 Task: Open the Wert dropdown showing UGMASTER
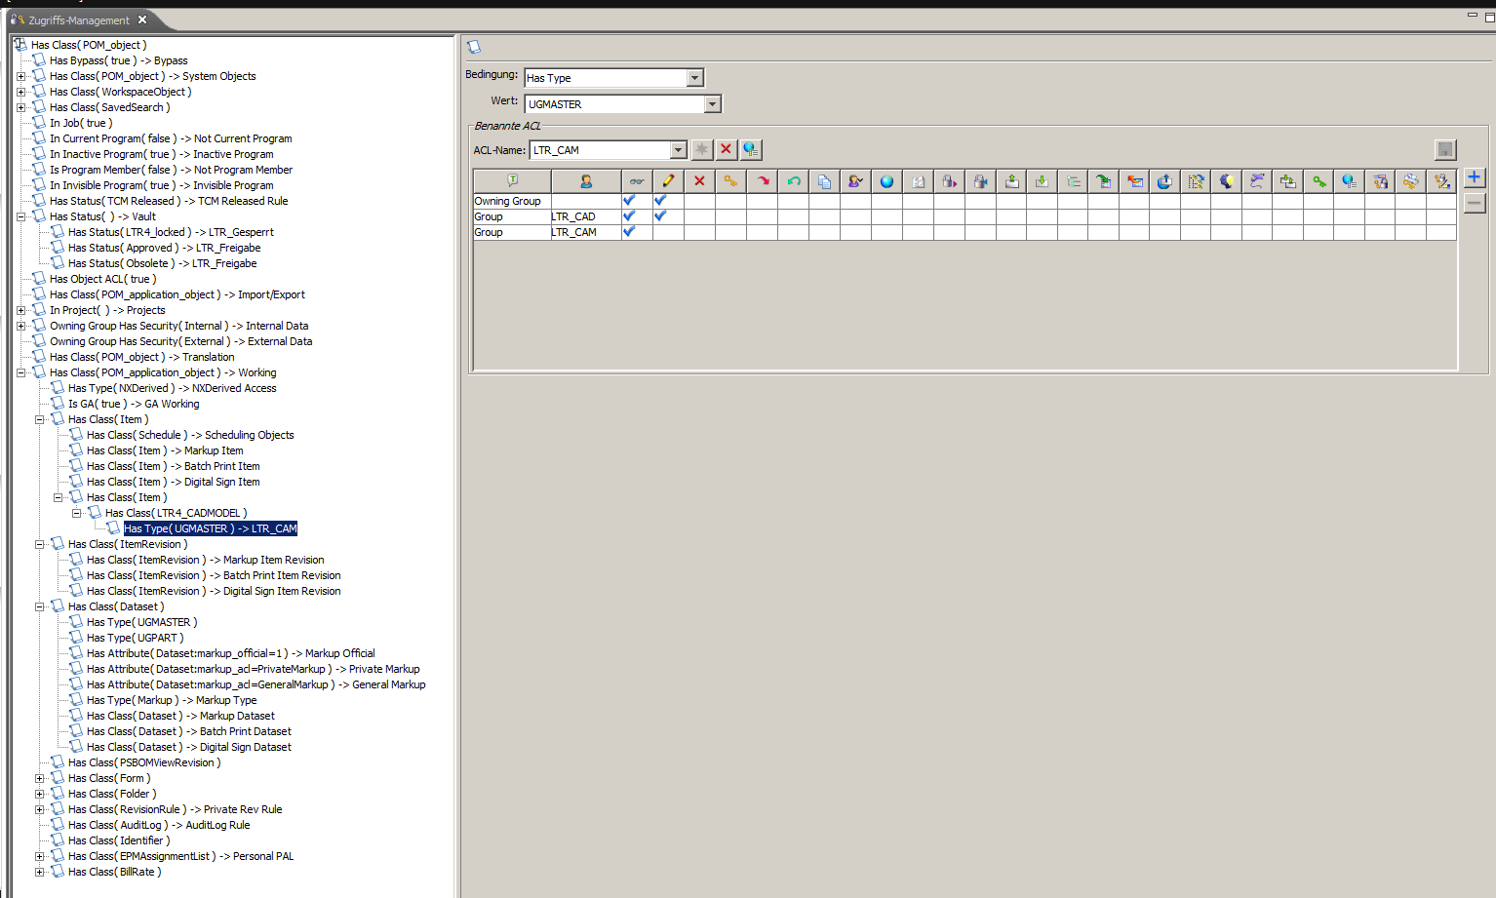click(x=712, y=104)
